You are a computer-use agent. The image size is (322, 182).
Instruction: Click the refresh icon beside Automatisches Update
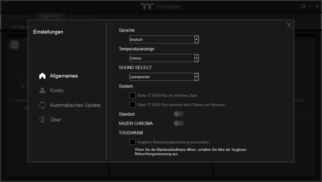(x=42, y=105)
